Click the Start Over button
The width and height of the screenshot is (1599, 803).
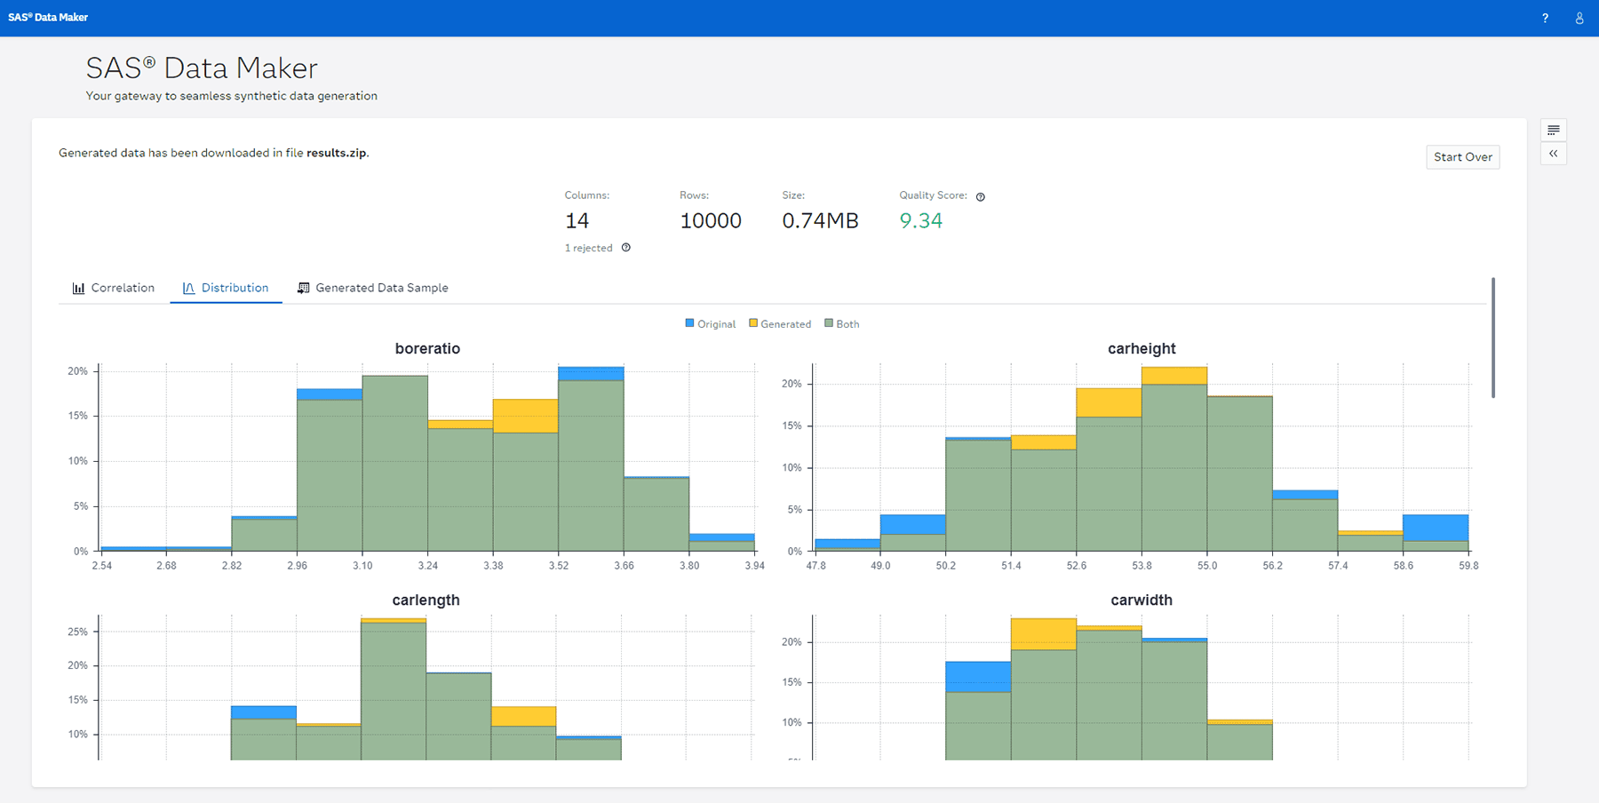click(1462, 156)
